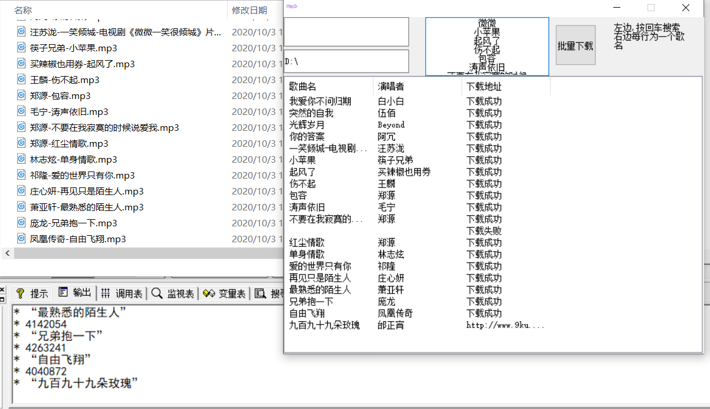Click the Explorer horizontal scrollbar thumb
This screenshot has width=710, height=409.
(147, 253)
